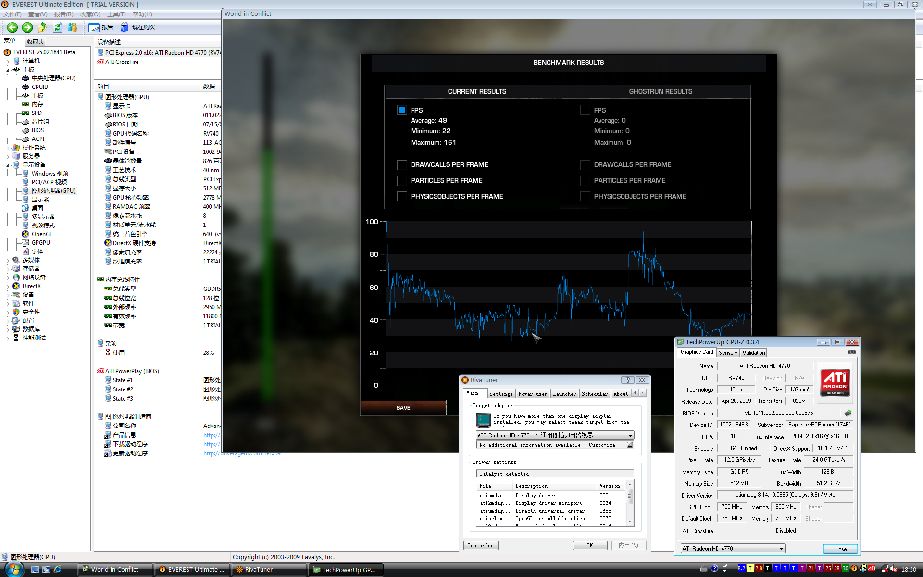923x577 pixels.
Task: Collapse the 显示设备 tree node
Action: pos(8,165)
